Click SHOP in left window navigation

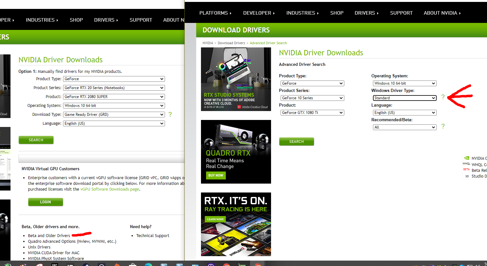pos(76,20)
